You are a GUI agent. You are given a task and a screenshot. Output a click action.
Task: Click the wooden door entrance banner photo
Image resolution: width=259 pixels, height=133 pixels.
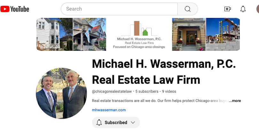tap(189, 34)
